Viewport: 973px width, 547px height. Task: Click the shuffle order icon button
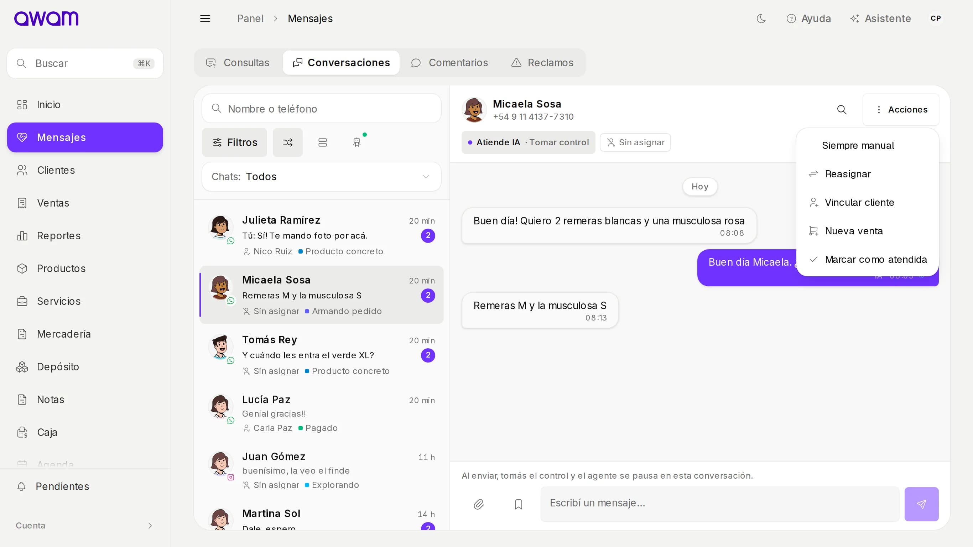(288, 142)
